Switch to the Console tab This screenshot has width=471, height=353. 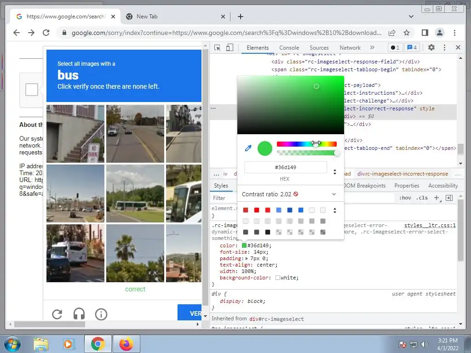point(289,47)
